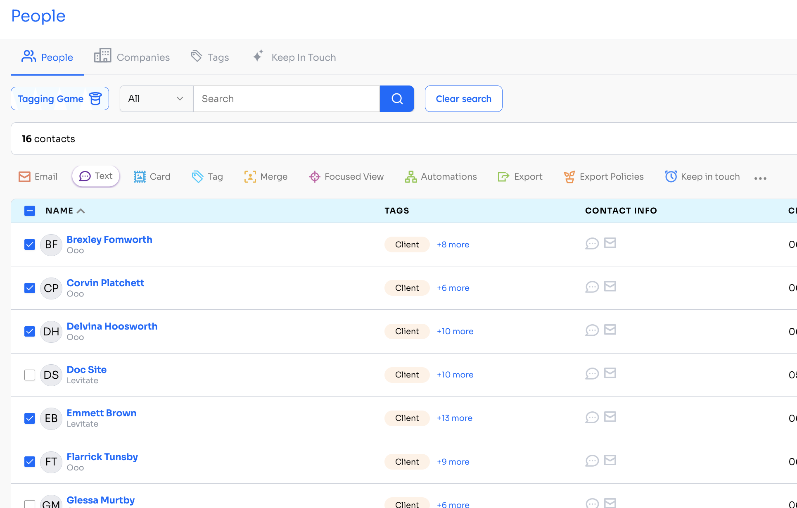Sort by the NAME column header
The image size is (797, 508).
(x=65, y=211)
